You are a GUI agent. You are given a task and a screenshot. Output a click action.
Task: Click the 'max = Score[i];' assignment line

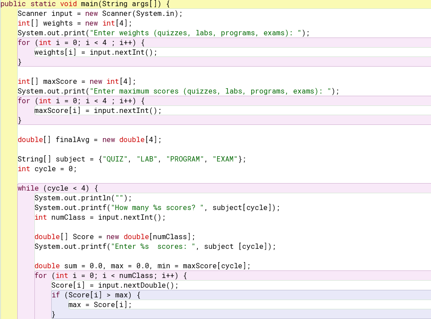click(x=100, y=305)
